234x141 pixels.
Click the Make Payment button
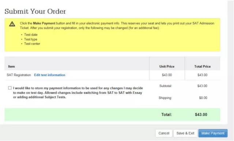coord(213,133)
